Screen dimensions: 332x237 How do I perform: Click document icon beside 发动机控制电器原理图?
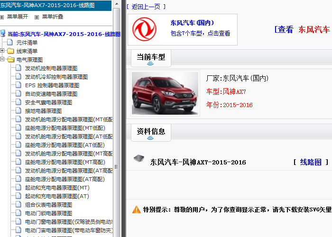(18, 68)
